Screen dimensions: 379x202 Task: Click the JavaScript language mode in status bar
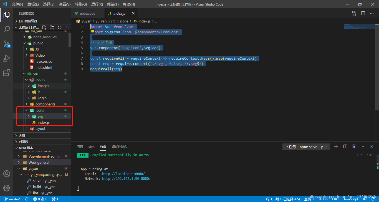[351, 199]
